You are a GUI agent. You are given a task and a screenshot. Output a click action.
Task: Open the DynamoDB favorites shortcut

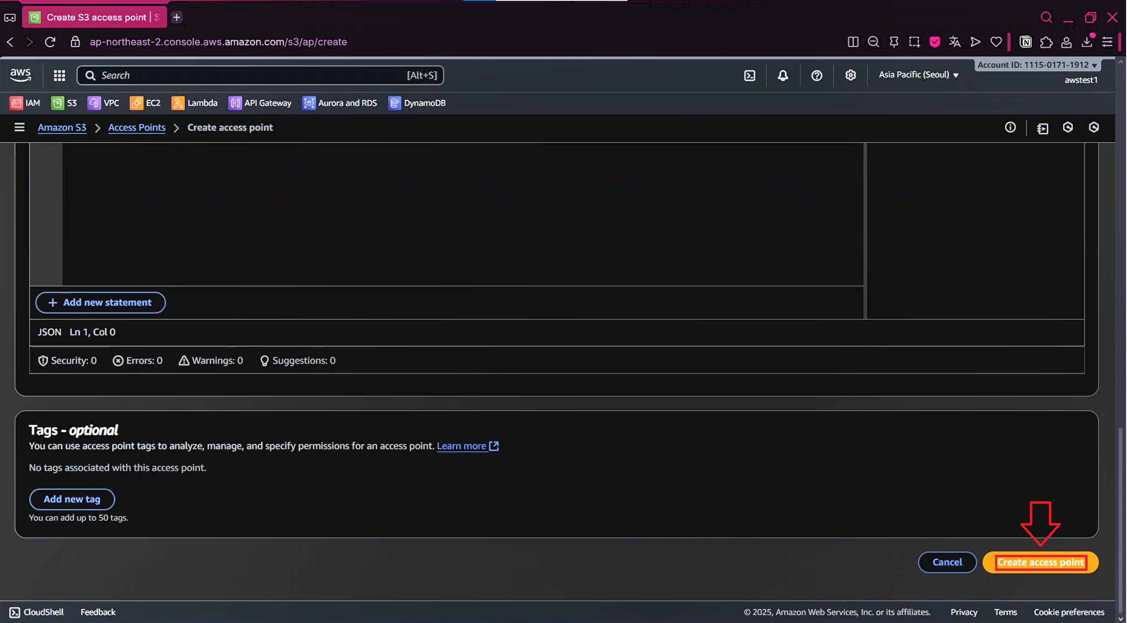click(417, 103)
